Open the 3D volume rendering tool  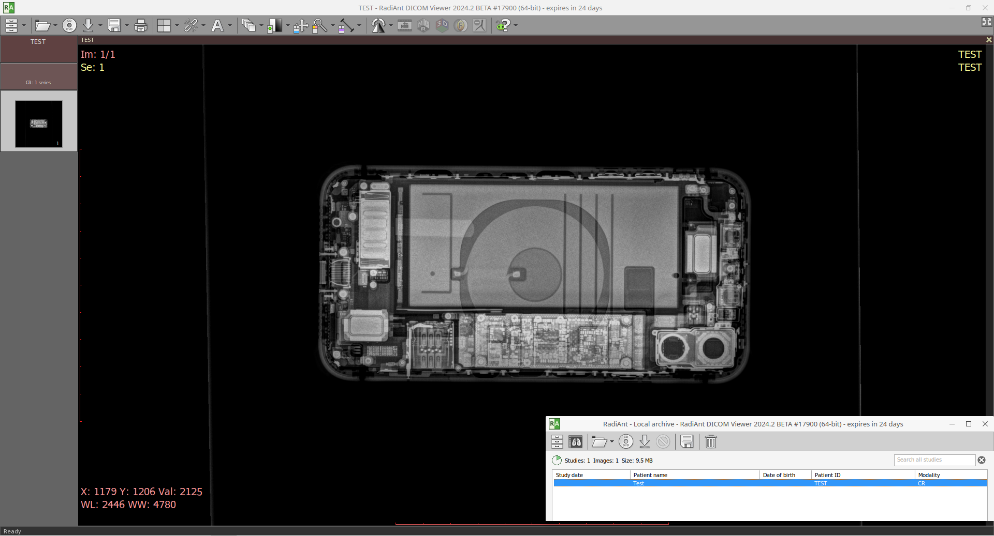coord(442,25)
